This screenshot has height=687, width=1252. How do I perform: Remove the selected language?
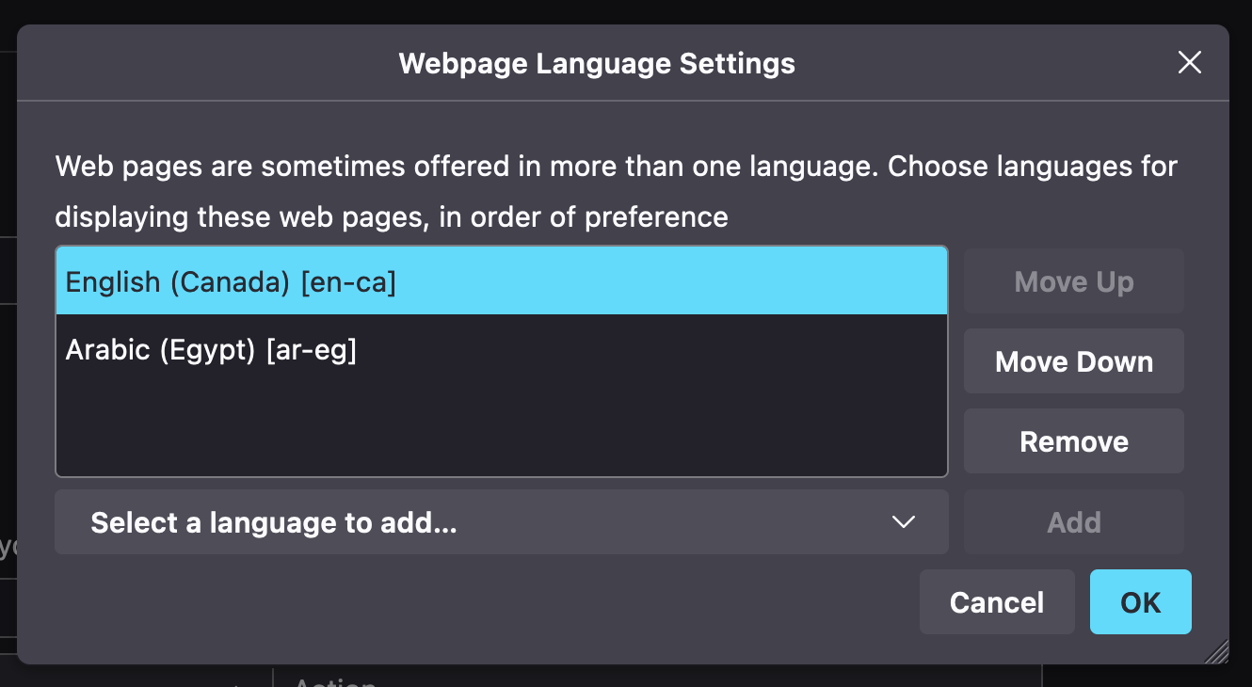coord(1073,440)
